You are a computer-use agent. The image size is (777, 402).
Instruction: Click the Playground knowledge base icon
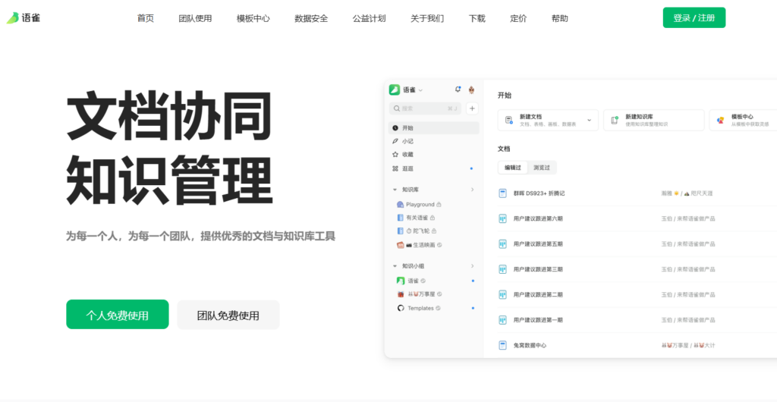(401, 205)
